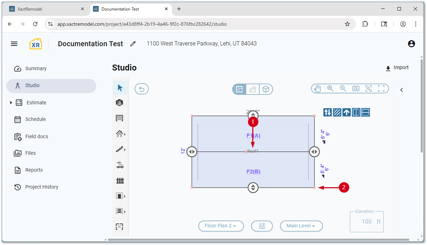This screenshot has width=427, height=245.
Task: Click the Import button
Action: 397,68
